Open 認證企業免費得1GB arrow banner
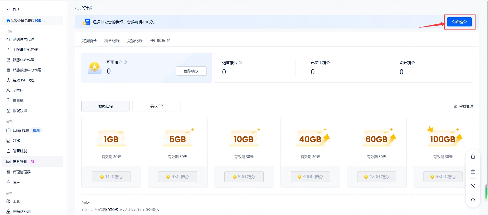Image resolution: width=488 pixels, height=215 pixels. (33, 21)
